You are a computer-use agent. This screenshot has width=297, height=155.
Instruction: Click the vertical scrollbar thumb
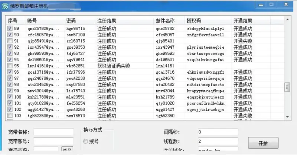(x=287, y=87)
